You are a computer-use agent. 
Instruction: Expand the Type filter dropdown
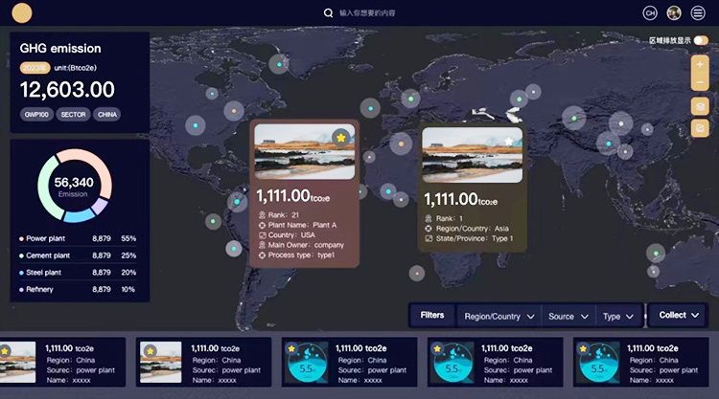pos(617,316)
